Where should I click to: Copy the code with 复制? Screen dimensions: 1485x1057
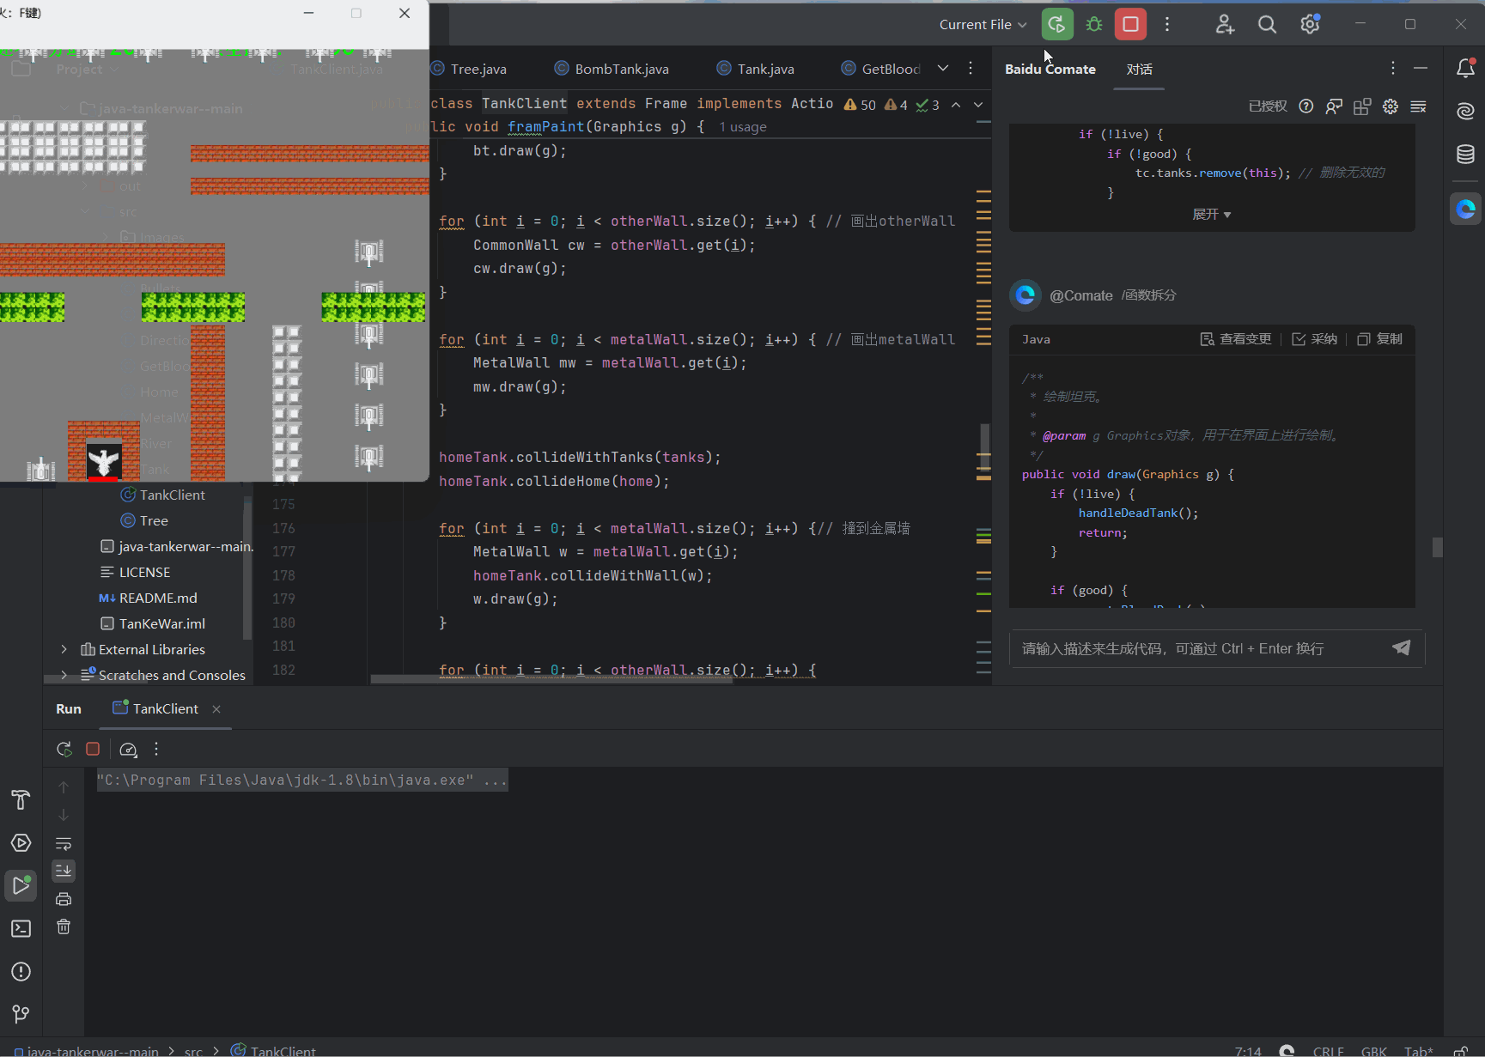(1380, 339)
